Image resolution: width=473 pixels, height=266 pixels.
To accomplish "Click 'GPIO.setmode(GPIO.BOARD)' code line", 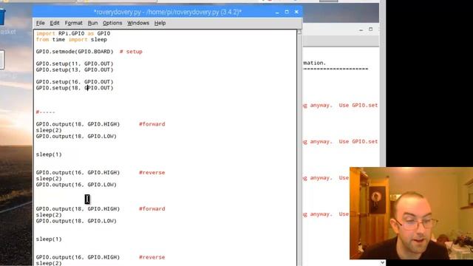I will coord(75,52).
